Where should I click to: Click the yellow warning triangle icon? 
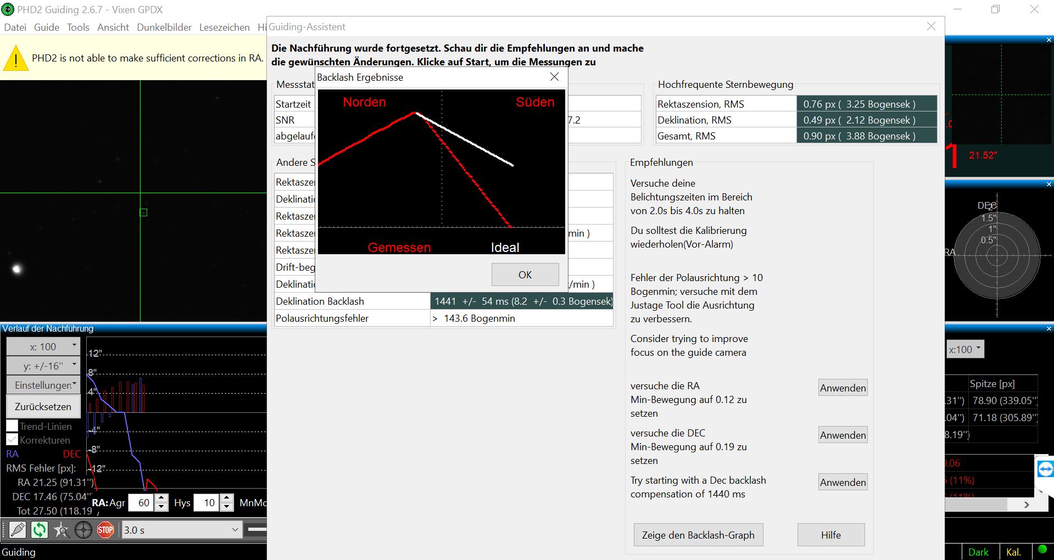point(16,58)
